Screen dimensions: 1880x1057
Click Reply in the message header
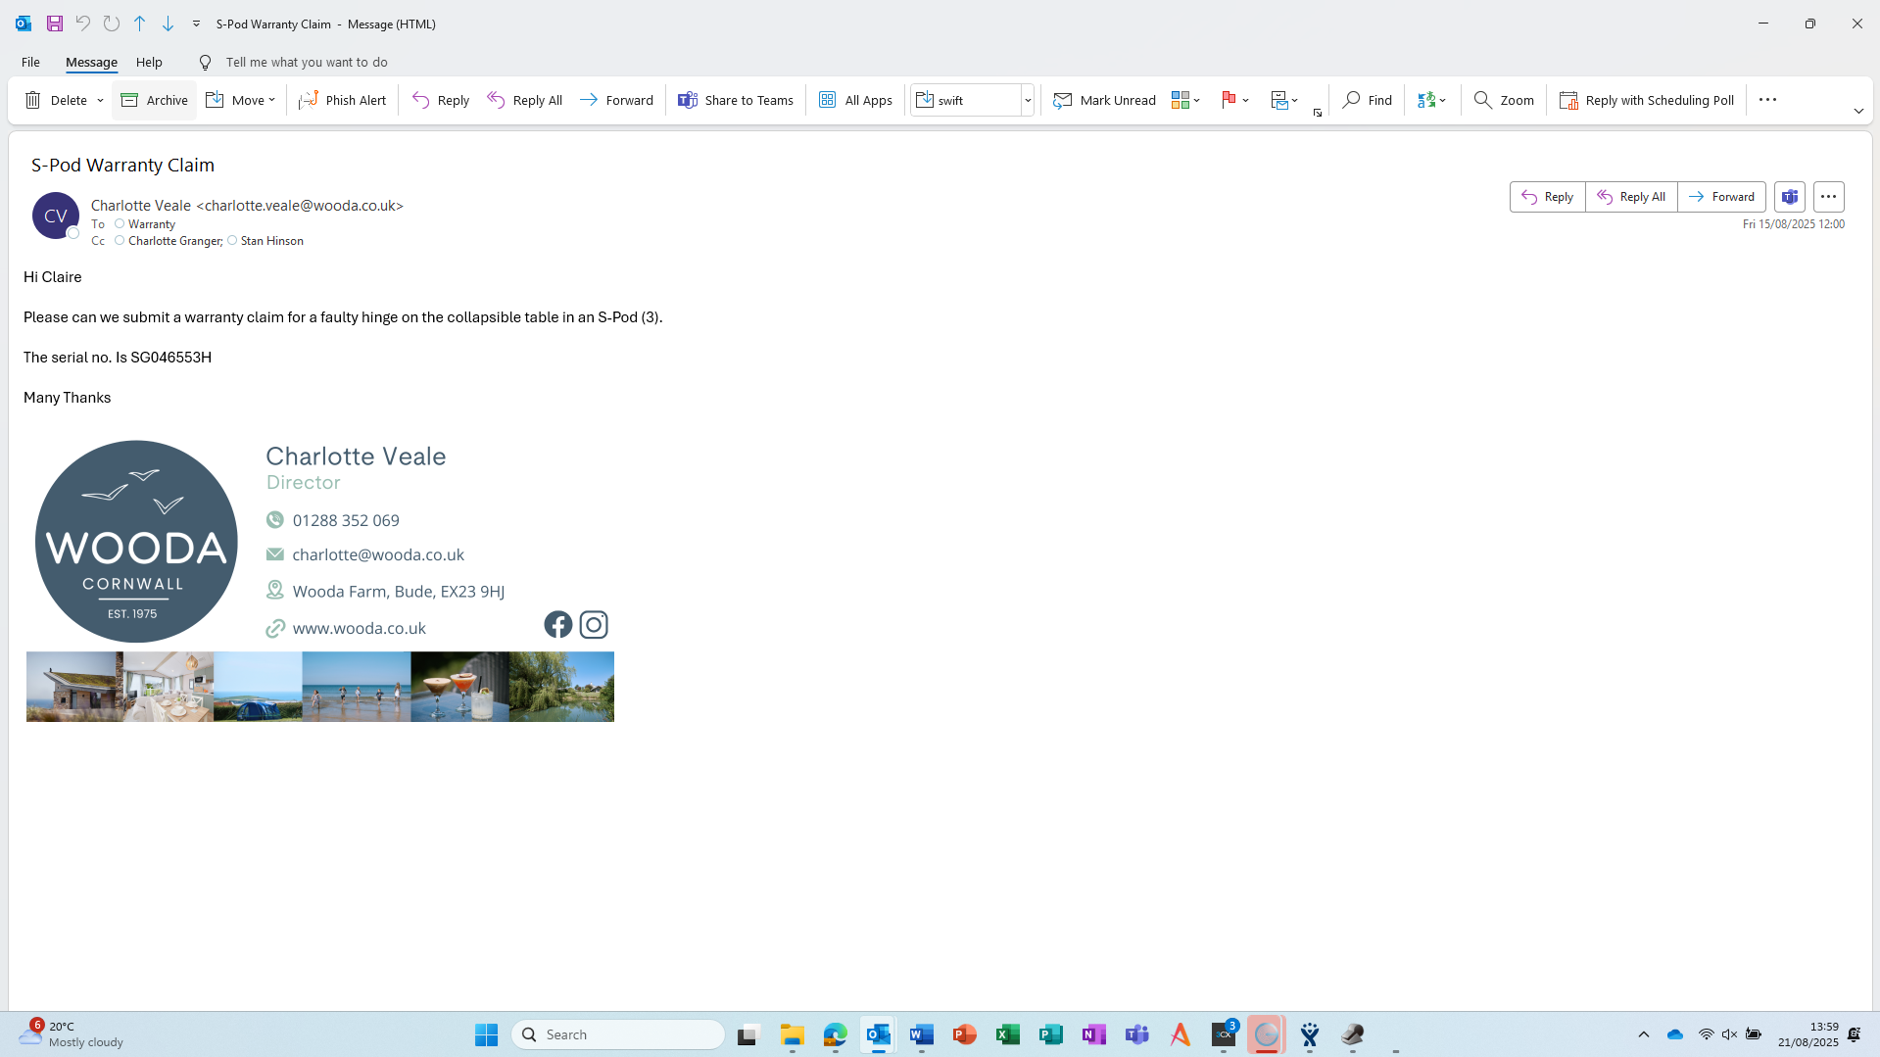coord(1548,197)
